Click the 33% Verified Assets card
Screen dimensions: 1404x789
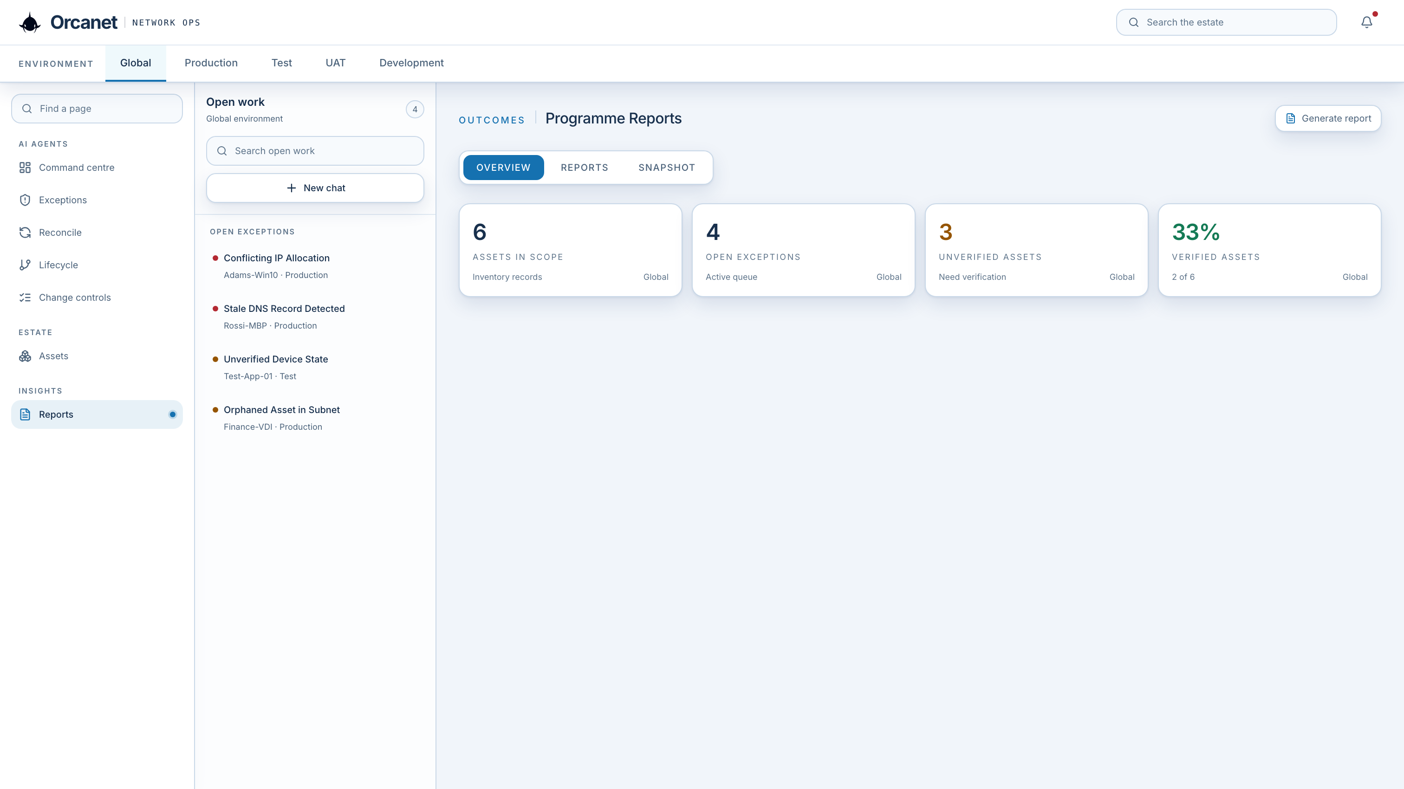coord(1269,250)
